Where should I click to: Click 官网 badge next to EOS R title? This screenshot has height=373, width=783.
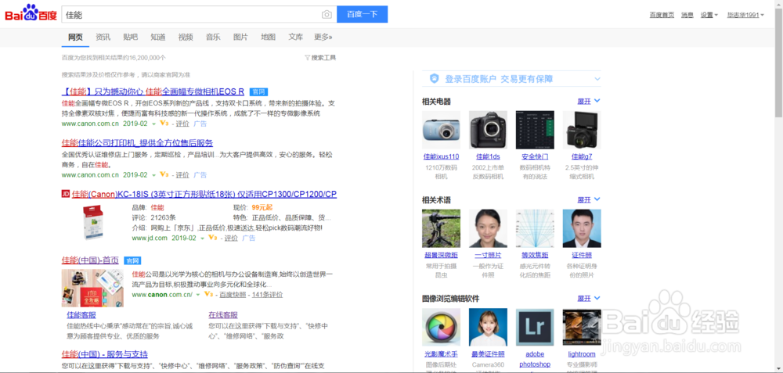[x=258, y=91]
